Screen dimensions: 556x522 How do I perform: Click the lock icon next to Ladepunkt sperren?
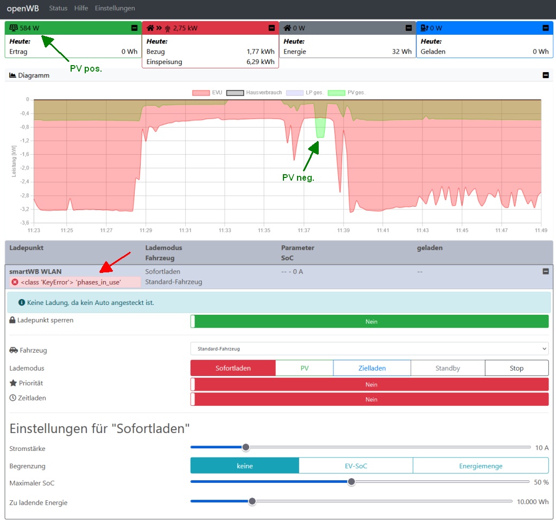(12, 321)
